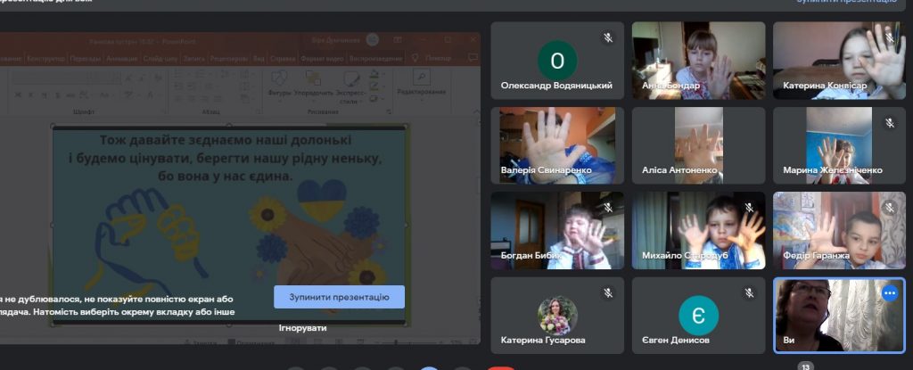Select Олександр Водяницький participant tile
This screenshot has height=370, width=913.
point(557,61)
